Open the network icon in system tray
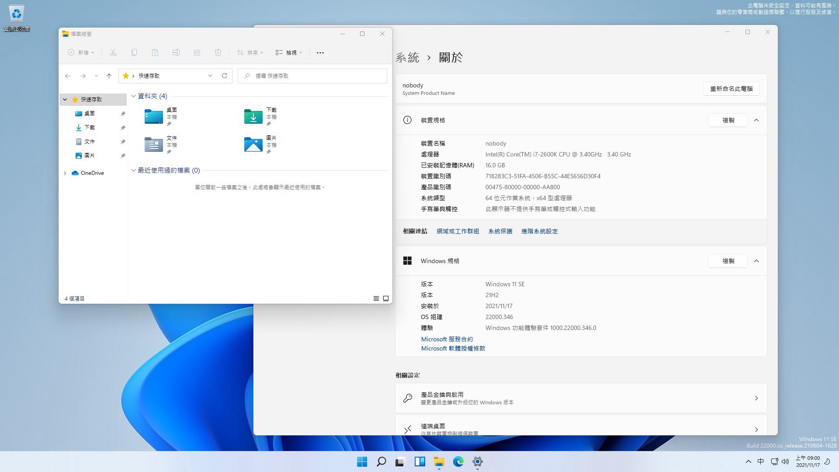Image resolution: width=839 pixels, height=472 pixels. (x=774, y=462)
